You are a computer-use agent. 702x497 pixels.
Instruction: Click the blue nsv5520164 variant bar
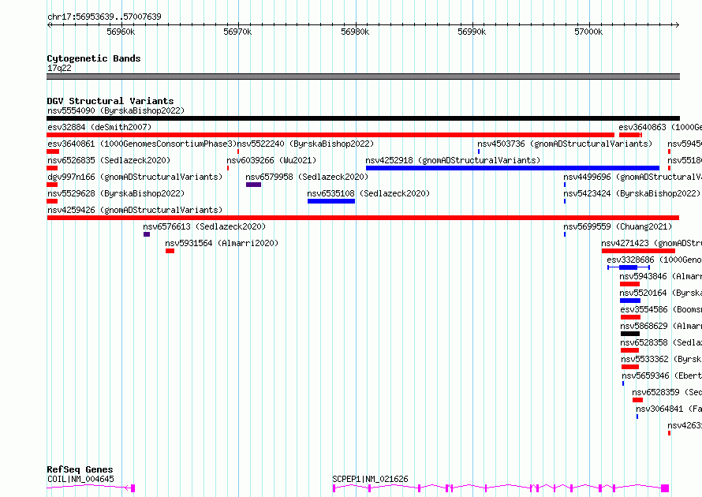630,301
